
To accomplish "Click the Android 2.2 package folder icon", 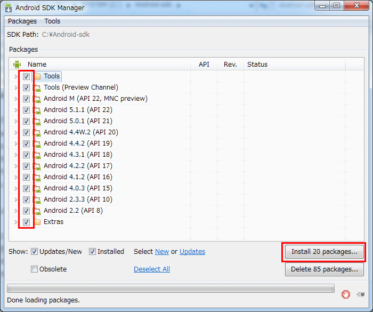I will pyautogui.click(x=38, y=211).
